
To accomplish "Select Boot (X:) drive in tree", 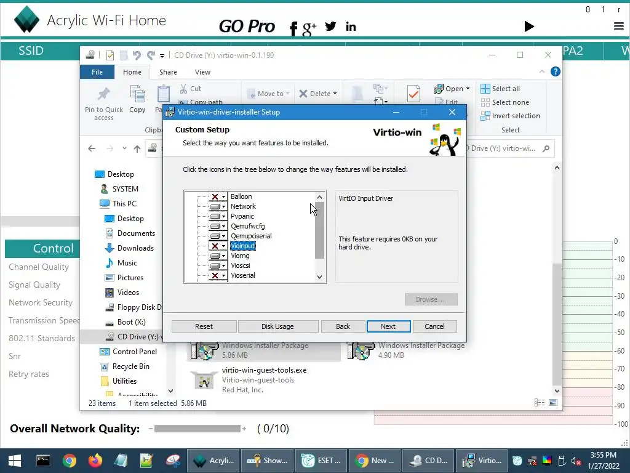I will 125,322.
